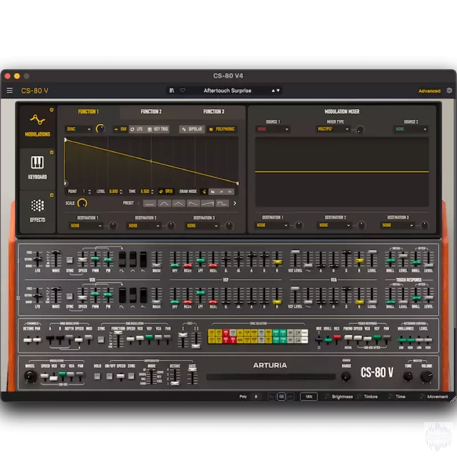Screen dimensions: 457x457
Task: Click the arpeggiator Gate slider
Action: click(193, 376)
